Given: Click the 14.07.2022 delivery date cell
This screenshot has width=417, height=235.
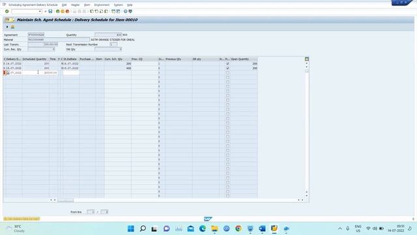Looking at the screenshot, I should point(14,64).
